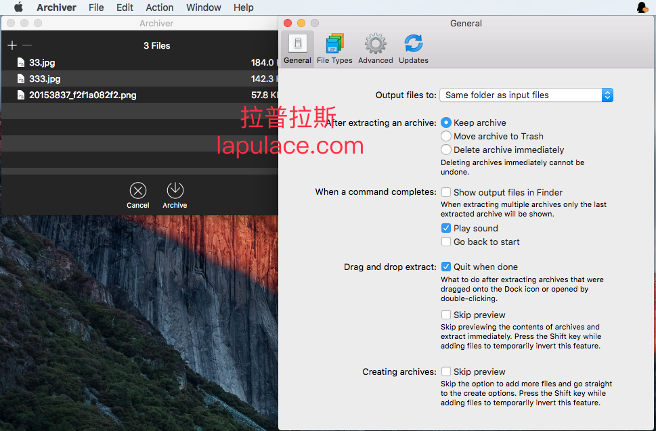This screenshot has width=656, height=431.
Task: Open the Apple menu
Action: (x=18, y=7)
